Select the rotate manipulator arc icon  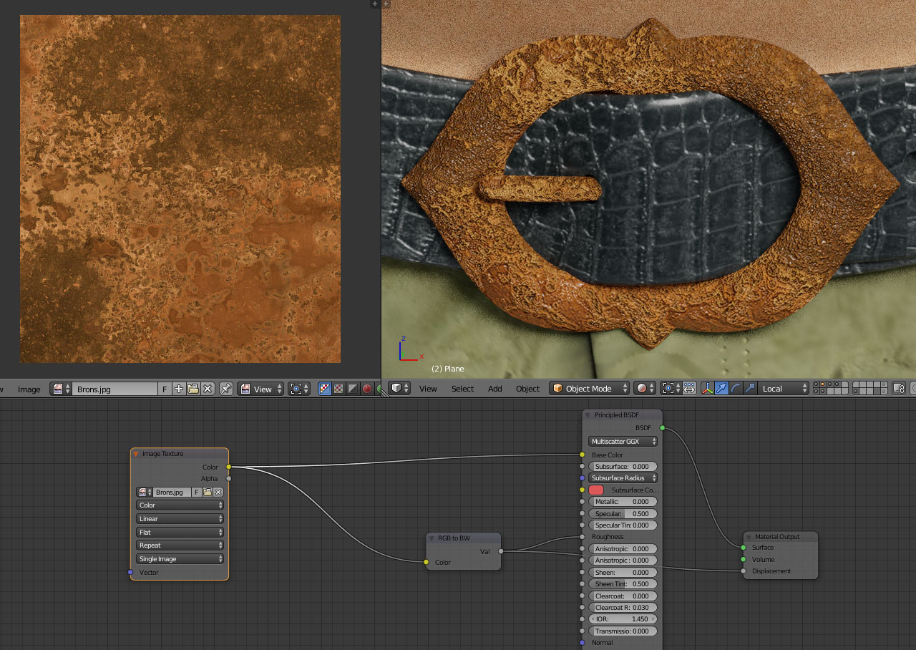(736, 388)
